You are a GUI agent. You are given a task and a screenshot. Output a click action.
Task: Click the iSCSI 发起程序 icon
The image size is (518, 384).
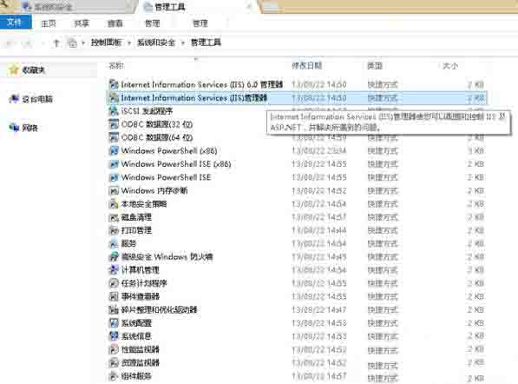[x=114, y=111]
